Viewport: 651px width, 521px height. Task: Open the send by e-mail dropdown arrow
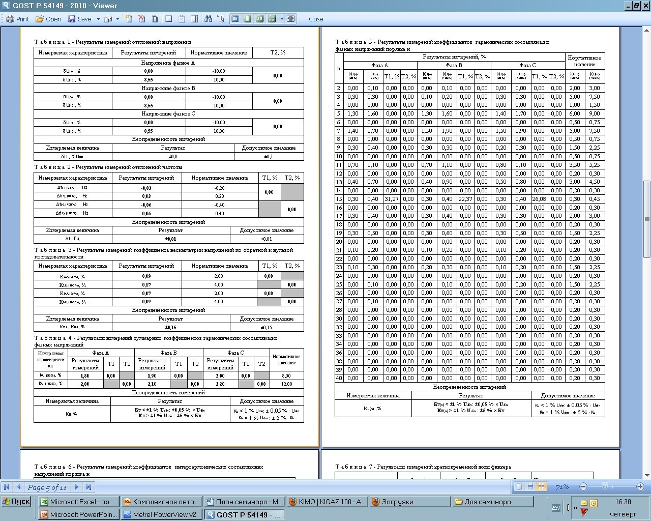117,19
